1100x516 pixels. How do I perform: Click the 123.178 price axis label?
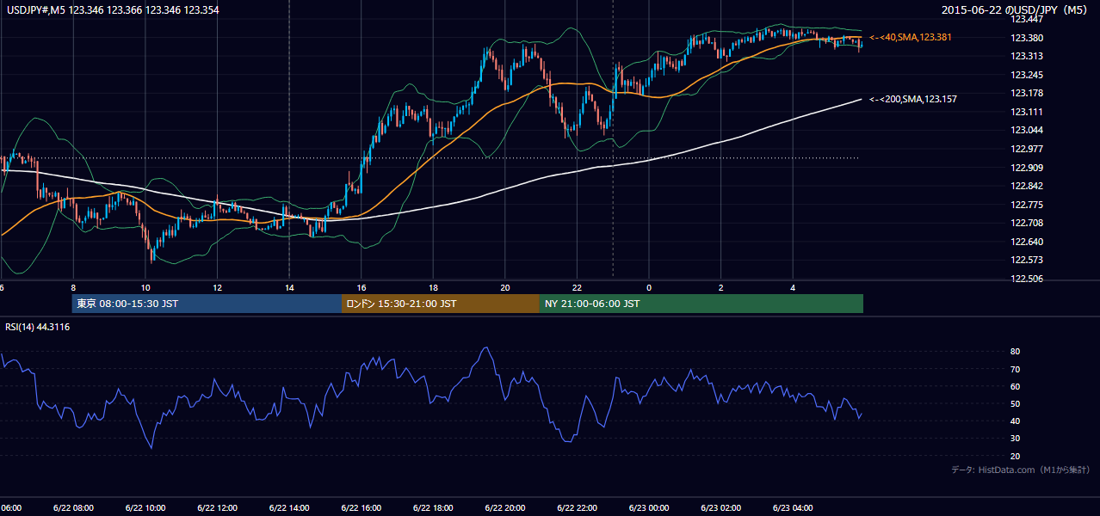click(x=1027, y=93)
